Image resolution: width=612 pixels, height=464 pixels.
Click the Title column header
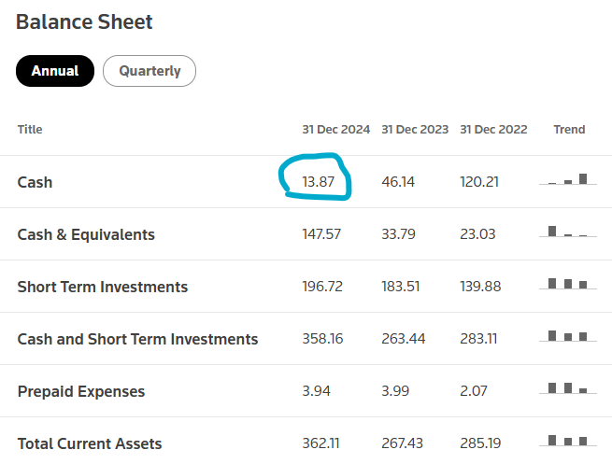(30, 130)
